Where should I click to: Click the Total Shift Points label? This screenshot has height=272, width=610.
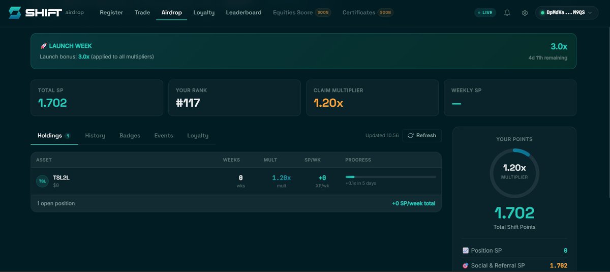click(x=514, y=227)
